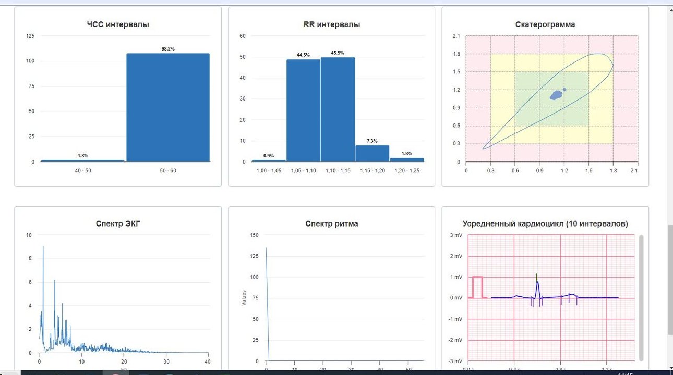The height and width of the screenshot is (375, 673).
Task: Select the 1,05 - 1,10 RR interval bar
Action: pos(303,110)
